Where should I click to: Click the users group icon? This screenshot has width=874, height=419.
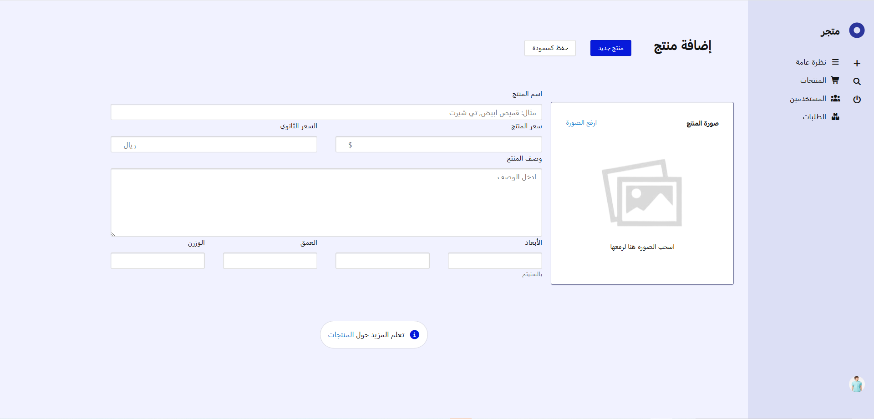835,98
